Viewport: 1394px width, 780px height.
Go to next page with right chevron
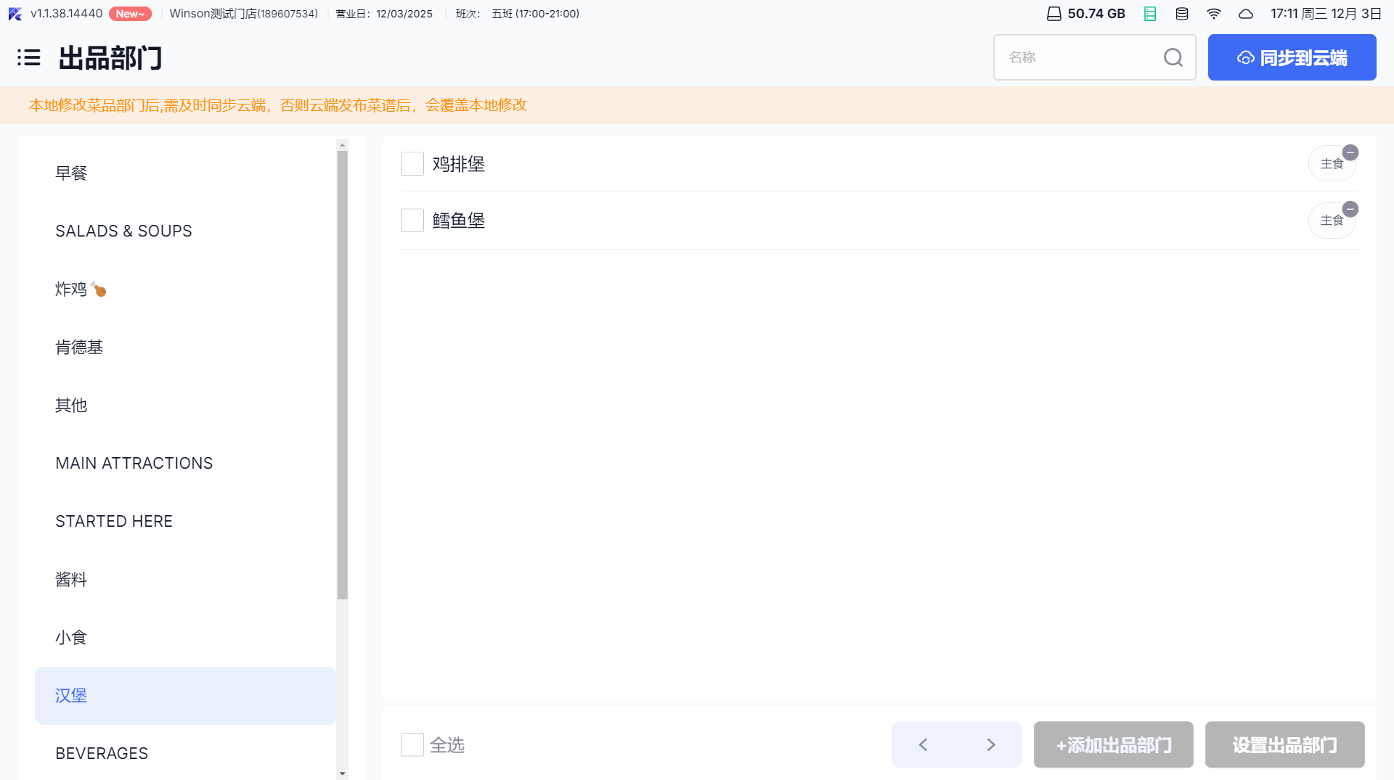coord(991,744)
